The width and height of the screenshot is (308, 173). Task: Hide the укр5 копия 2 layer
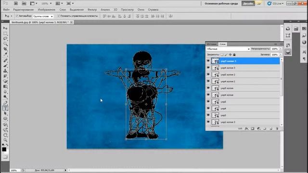(208, 74)
